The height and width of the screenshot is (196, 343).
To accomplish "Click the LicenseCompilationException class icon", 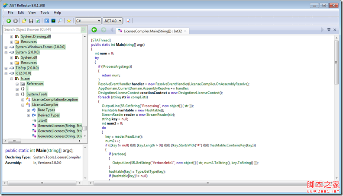I will tap(28, 99).
